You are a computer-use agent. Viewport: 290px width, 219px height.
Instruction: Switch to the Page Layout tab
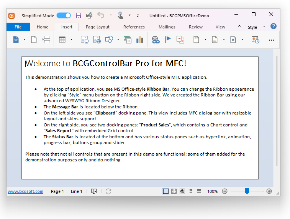(x=97, y=27)
